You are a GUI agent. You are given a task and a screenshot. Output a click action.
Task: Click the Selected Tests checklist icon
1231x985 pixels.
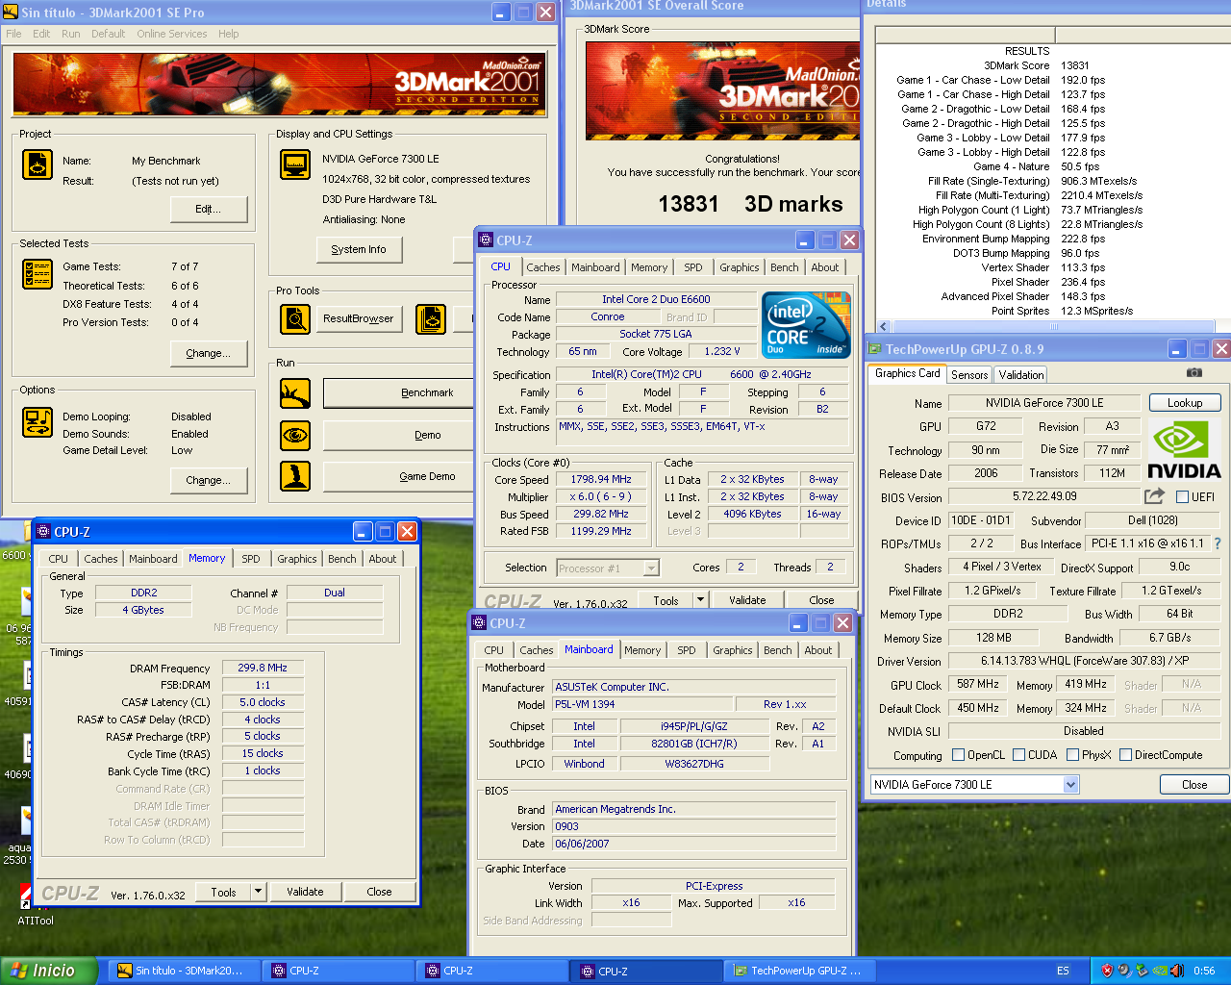coord(38,274)
